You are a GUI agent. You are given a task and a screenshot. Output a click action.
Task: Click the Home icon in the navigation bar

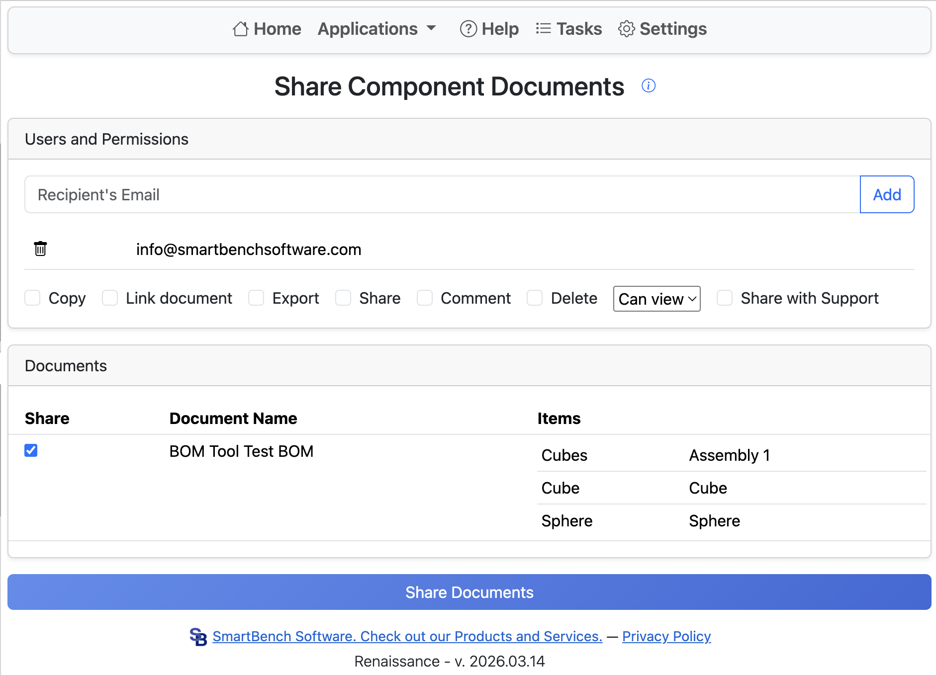241,29
